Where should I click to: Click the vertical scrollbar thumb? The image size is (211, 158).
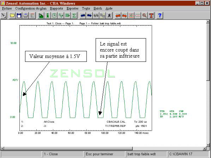click(x=208, y=52)
